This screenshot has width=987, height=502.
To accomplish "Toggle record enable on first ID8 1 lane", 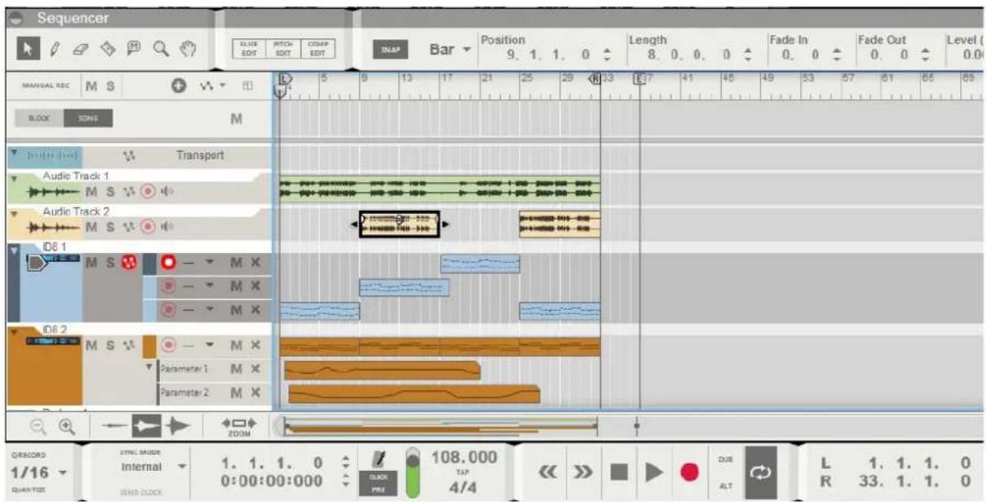I will point(169,263).
